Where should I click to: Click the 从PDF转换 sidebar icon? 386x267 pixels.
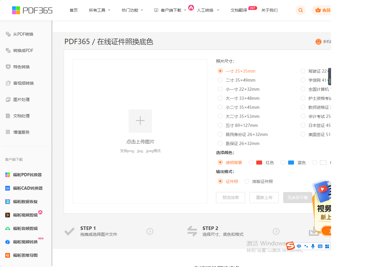coord(8,34)
